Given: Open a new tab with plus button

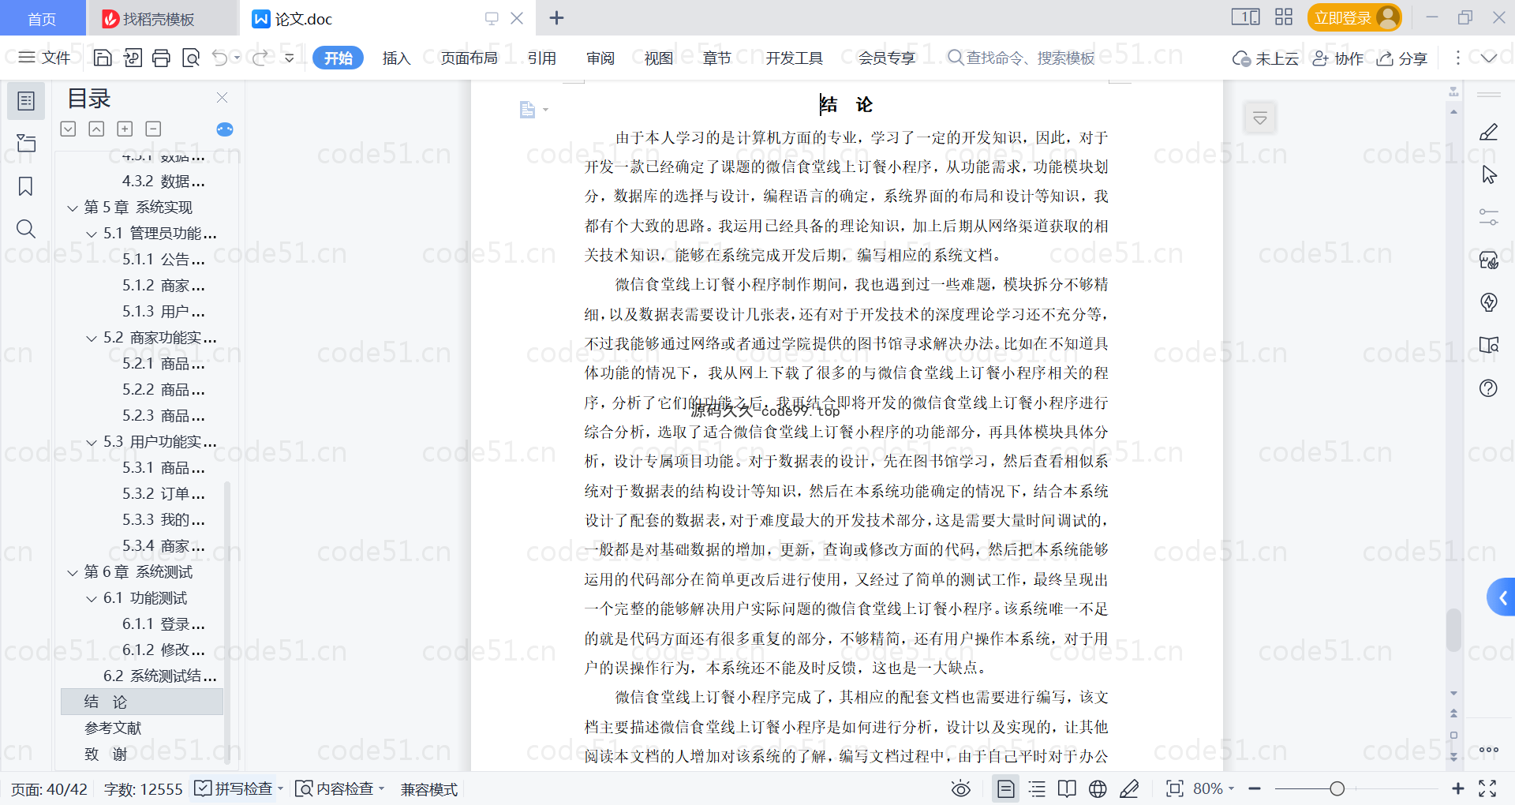Looking at the screenshot, I should point(556,17).
